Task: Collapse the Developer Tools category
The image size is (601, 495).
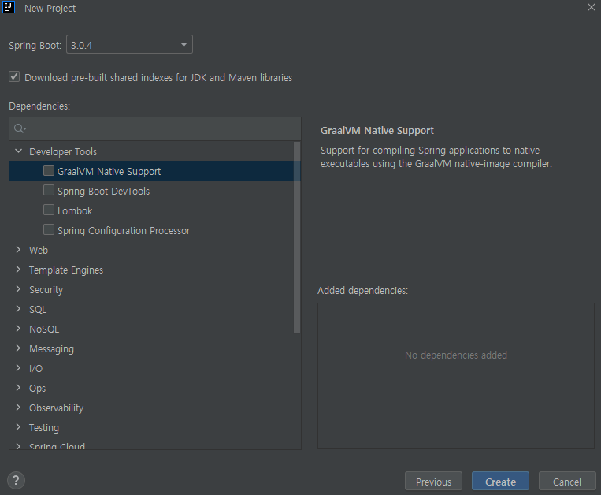Action: (x=18, y=151)
